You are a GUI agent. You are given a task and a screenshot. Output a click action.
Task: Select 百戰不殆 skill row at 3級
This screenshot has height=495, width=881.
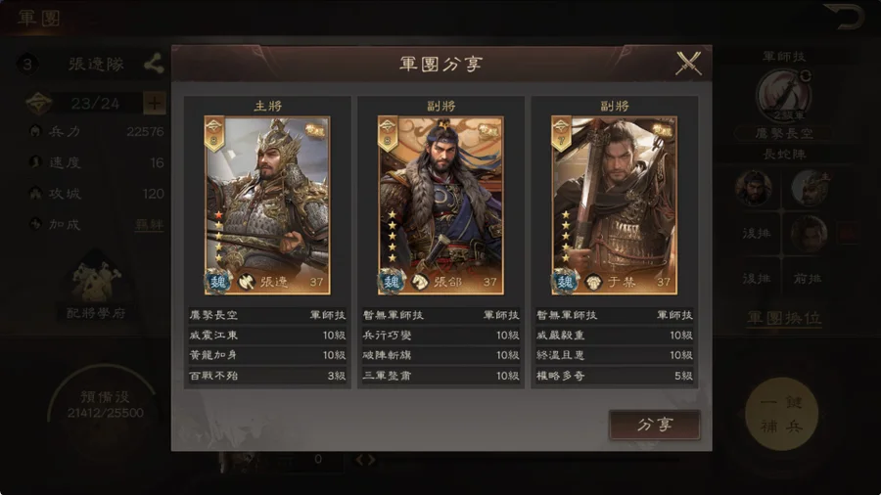tap(267, 376)
